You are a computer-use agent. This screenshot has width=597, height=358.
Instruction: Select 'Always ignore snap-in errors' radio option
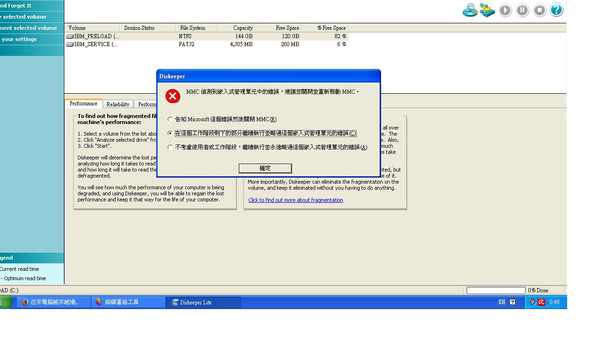coord(170,147)
